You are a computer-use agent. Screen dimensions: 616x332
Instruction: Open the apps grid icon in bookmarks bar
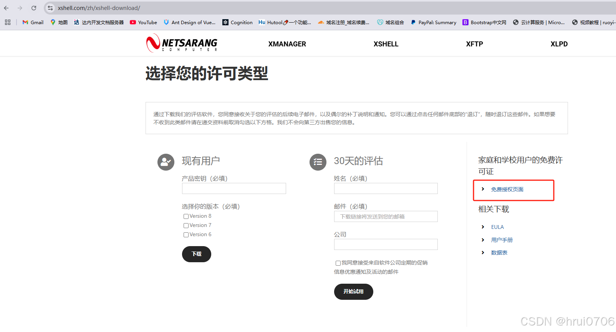pos(8,22)
